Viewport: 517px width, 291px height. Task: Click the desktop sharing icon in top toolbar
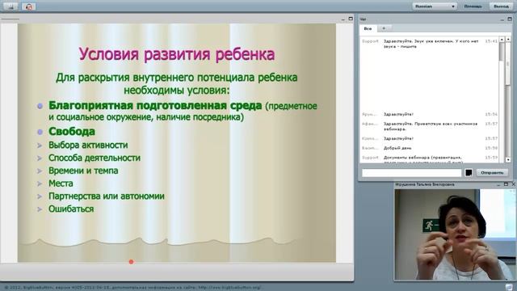click(x=11, y=6)
